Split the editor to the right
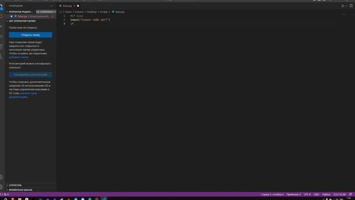 click(351, 6)
